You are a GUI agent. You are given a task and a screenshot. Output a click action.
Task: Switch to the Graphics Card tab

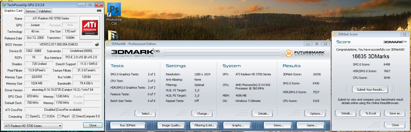tap(13, 11)
